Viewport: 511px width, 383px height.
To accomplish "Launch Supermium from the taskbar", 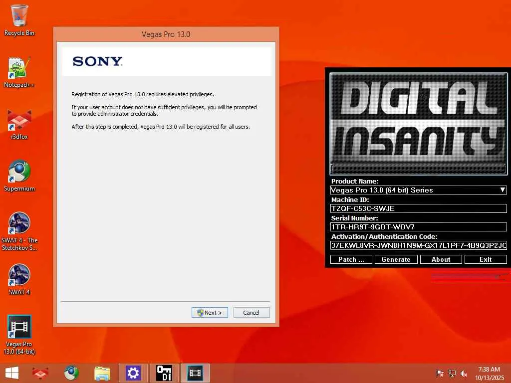I will click(x=71, y=373).
